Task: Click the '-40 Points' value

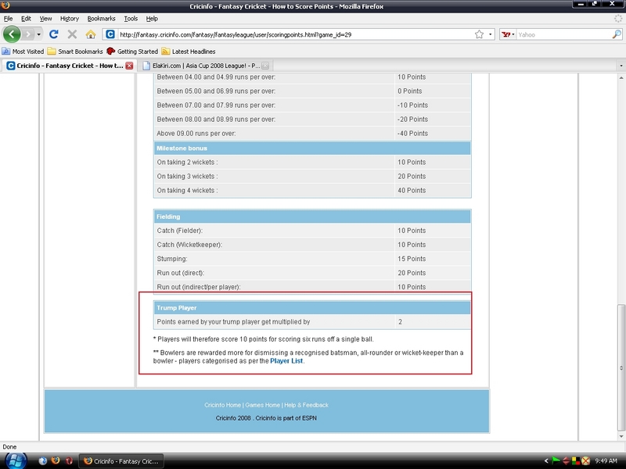Action: (x=412, y=134)
